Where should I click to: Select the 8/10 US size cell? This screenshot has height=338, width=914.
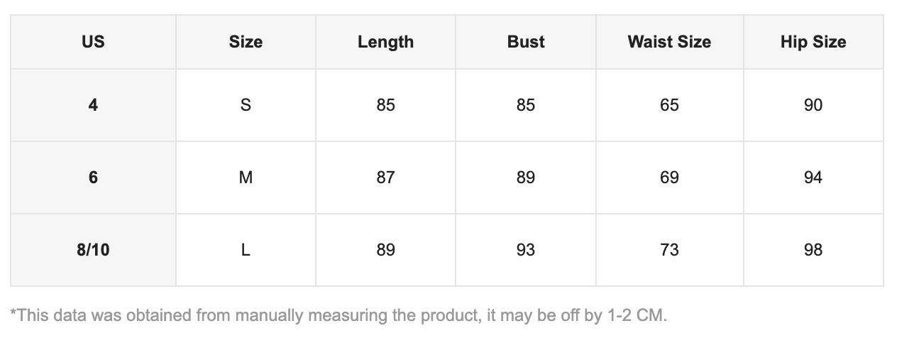pos(93,250)
